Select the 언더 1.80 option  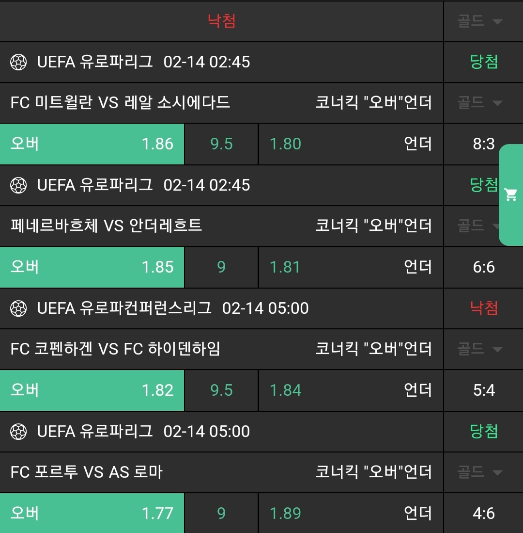(351, 144)
